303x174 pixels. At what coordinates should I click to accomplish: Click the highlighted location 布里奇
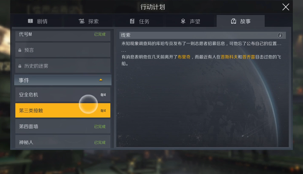pos(184,57)
